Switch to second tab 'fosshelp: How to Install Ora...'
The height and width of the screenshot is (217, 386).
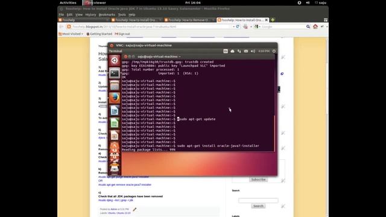pyautogui.click(x=136, y=20)
